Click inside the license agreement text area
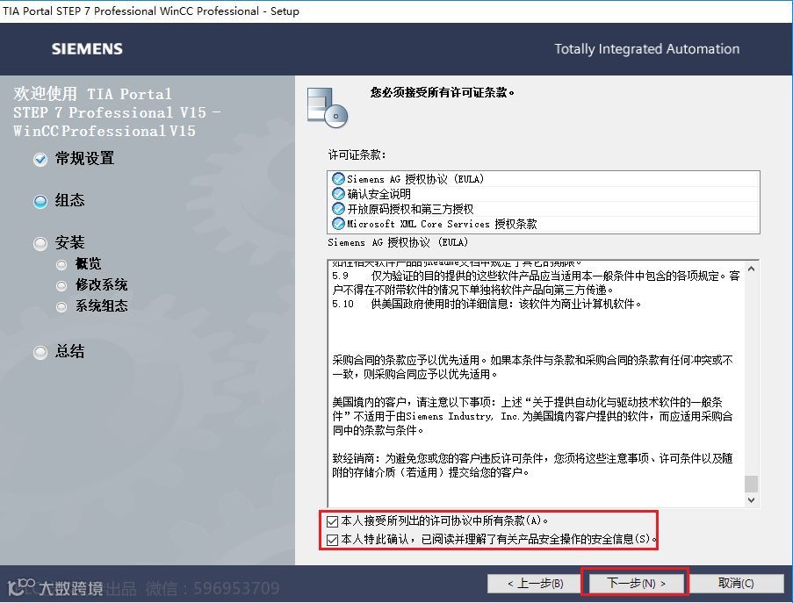793x603 pixels. point(536,384)
